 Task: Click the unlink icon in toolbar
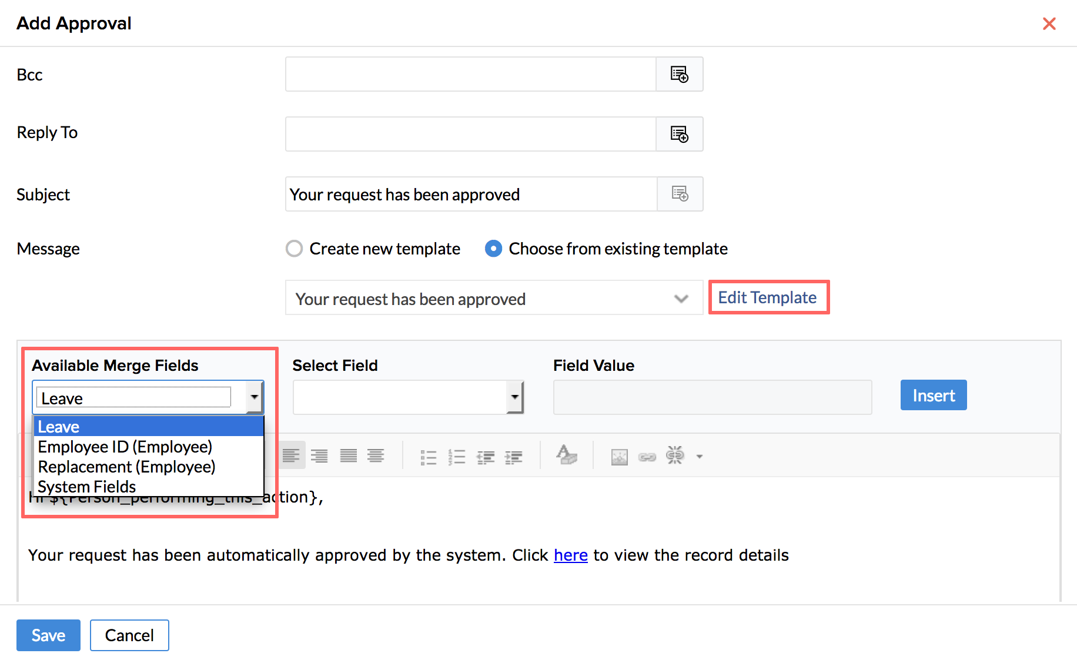675,455
